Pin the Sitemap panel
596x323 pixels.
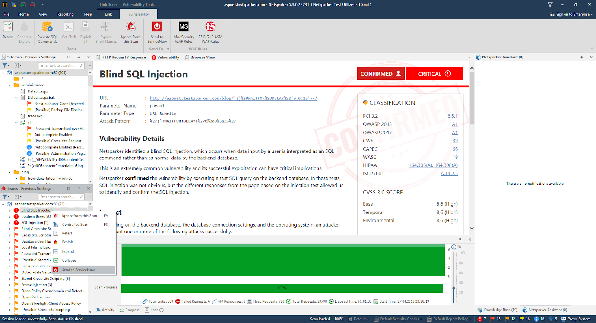[79, 57]
